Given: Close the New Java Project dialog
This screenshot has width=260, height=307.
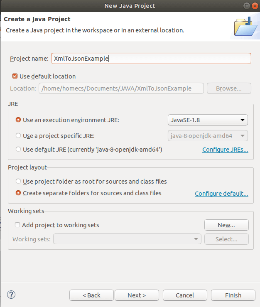Looking at the screenshot, I should 255,6.
